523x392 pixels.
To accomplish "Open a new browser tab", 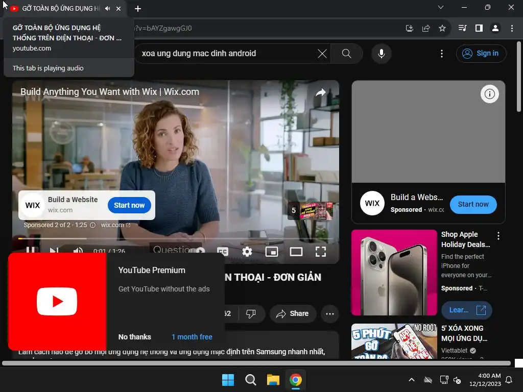I will point(138,9).
